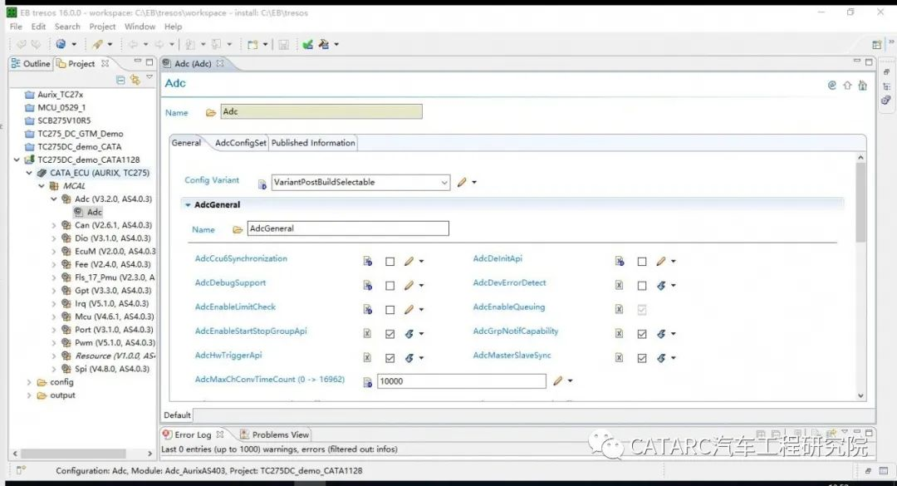Click the AdcMasterSlaveSync parameter link
Viewport: 897px width, 486px height.
[512, 356]
